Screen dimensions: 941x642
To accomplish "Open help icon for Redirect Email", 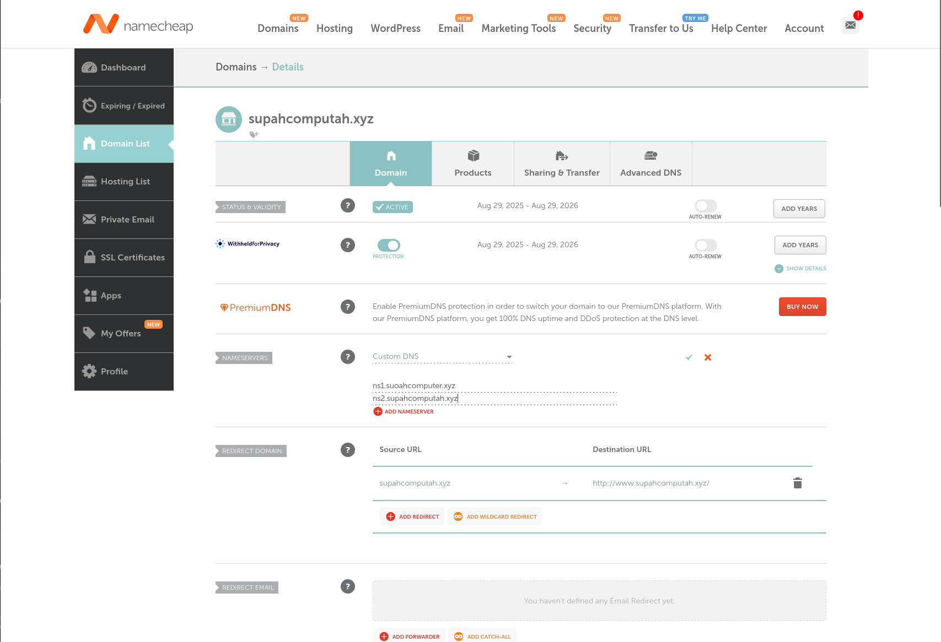I will pos(347,586).
